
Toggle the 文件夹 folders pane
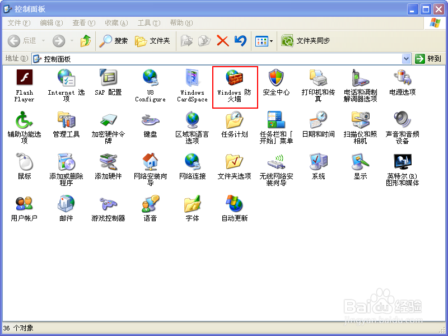coord(152,41)
